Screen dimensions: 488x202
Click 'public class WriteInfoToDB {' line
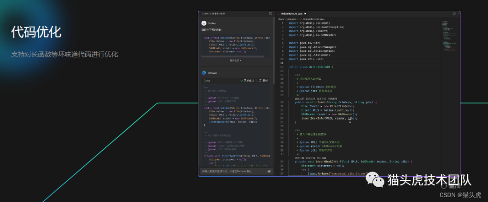point(310,67)
